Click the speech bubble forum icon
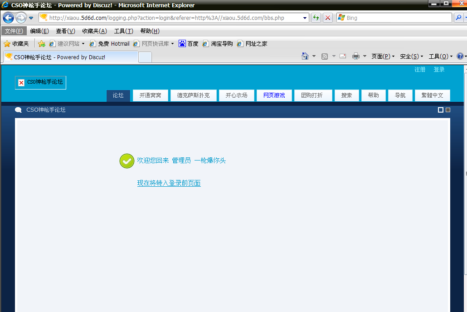 [x=19, y=110]
